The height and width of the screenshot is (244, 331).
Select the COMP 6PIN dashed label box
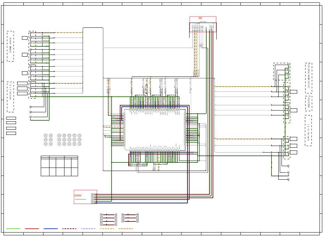[x=10, y=46]
